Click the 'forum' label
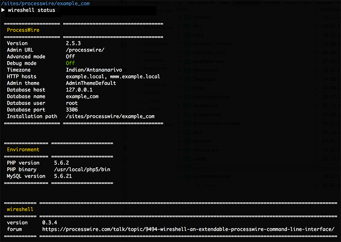The height and width of the screenshot is (242, 341). click(14, 229)
